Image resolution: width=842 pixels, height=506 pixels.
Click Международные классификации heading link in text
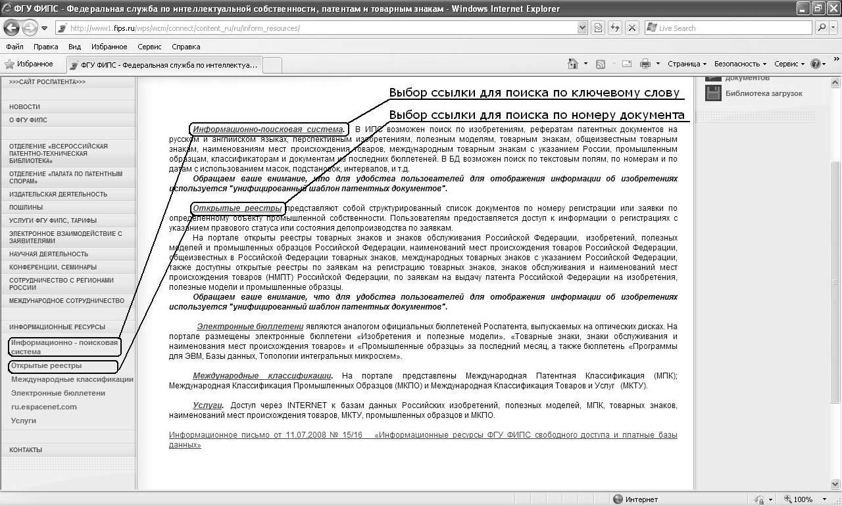coord(262,375)
